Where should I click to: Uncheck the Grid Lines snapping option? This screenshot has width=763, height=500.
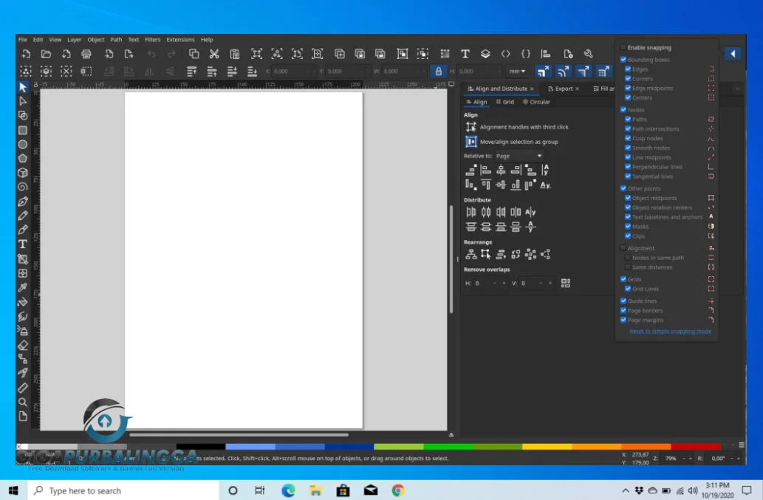(629, 289)
